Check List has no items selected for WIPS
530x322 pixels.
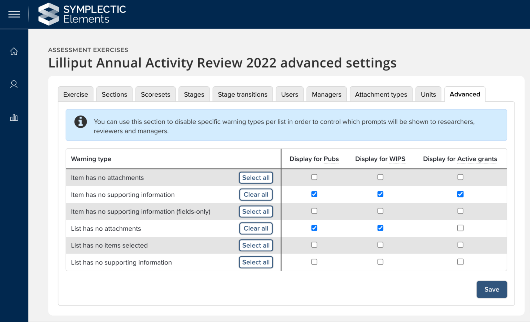380,245
